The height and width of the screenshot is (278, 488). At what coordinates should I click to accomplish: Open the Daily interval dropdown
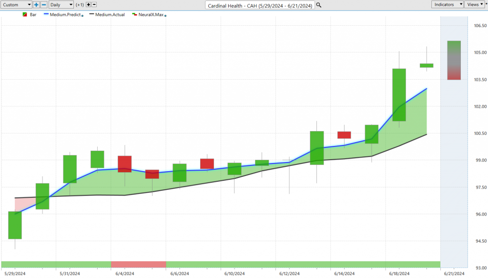pyautogui.click(x=61, y=5)
